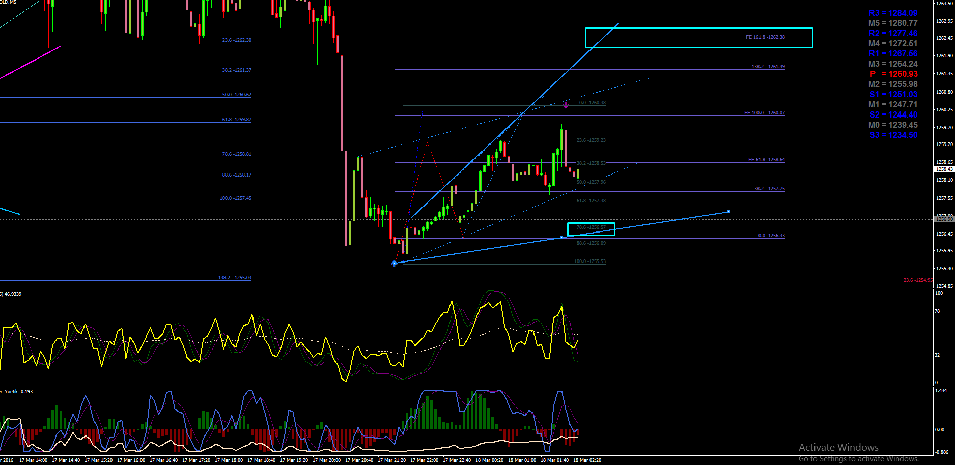Click the 138.2 - 1261.49 expansion label

click(768, 67)
